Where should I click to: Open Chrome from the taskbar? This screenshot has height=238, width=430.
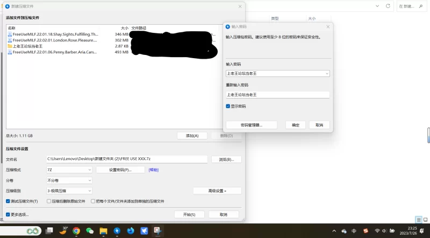tap(76, 231)
